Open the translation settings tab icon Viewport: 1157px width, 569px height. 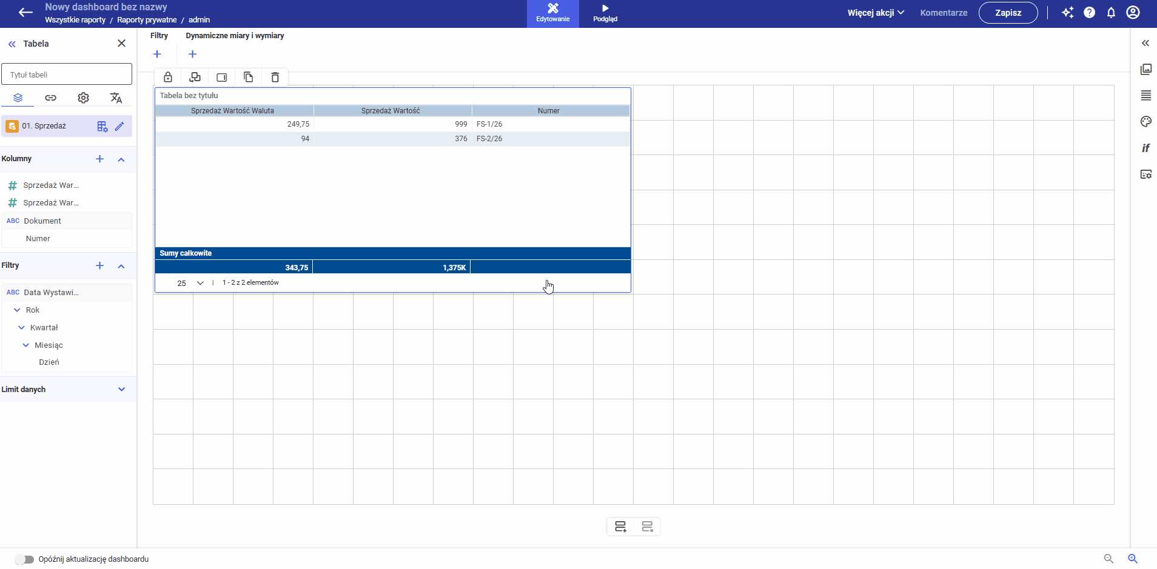click(116, 98)
